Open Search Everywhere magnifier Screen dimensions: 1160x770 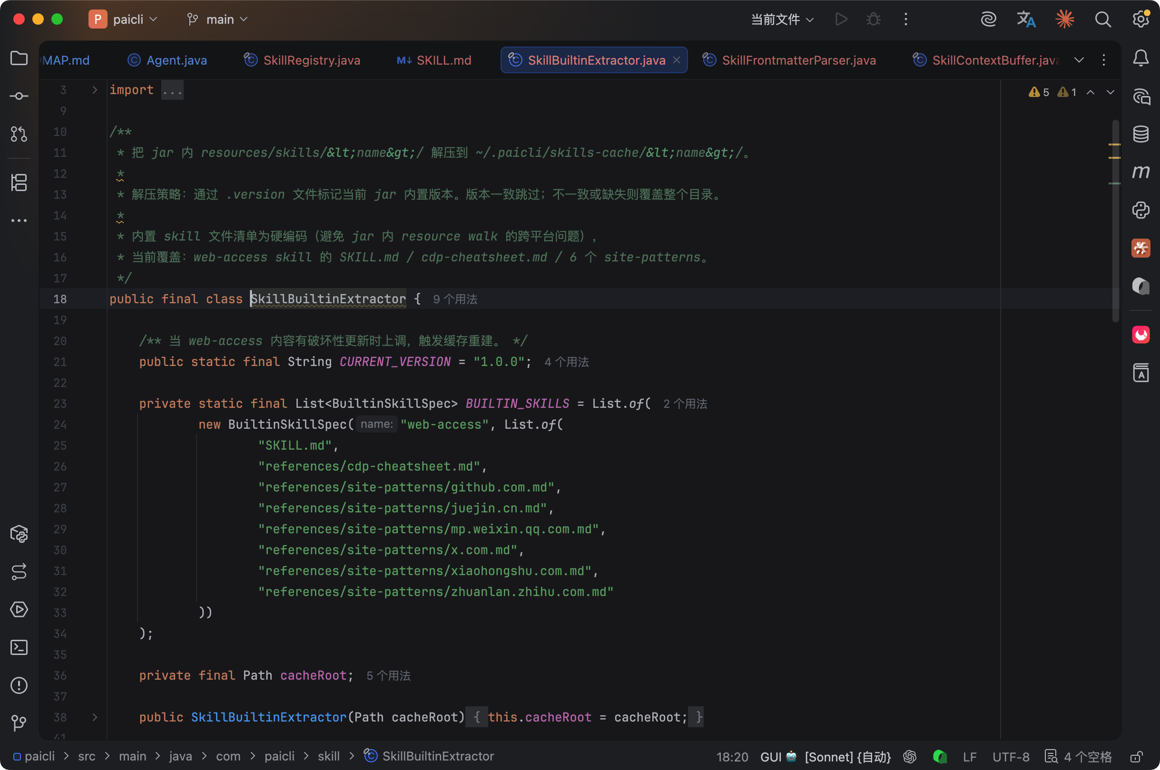pos(1102,19)
